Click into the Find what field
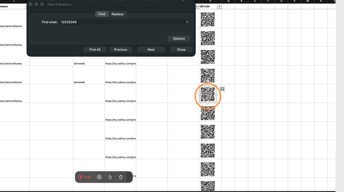 pos(122,22)
